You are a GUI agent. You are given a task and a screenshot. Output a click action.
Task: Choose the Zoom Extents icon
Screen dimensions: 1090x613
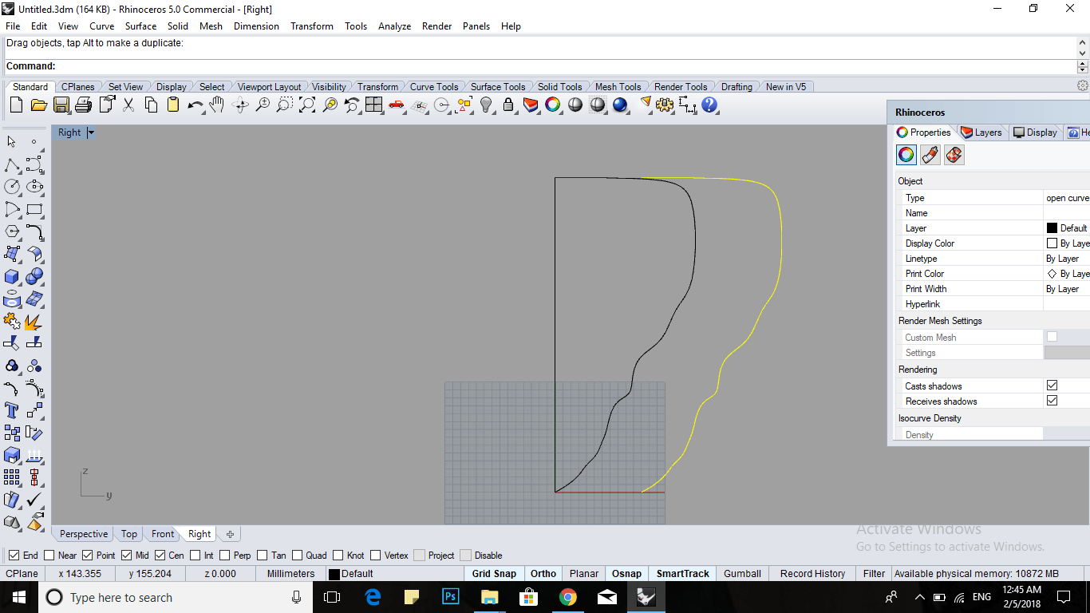(306, 105)
